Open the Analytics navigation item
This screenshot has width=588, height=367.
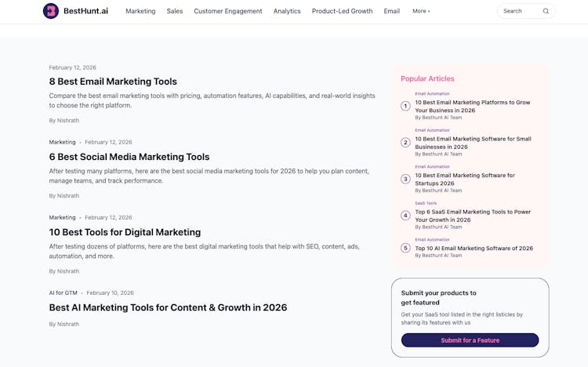(x=287, y=11)
